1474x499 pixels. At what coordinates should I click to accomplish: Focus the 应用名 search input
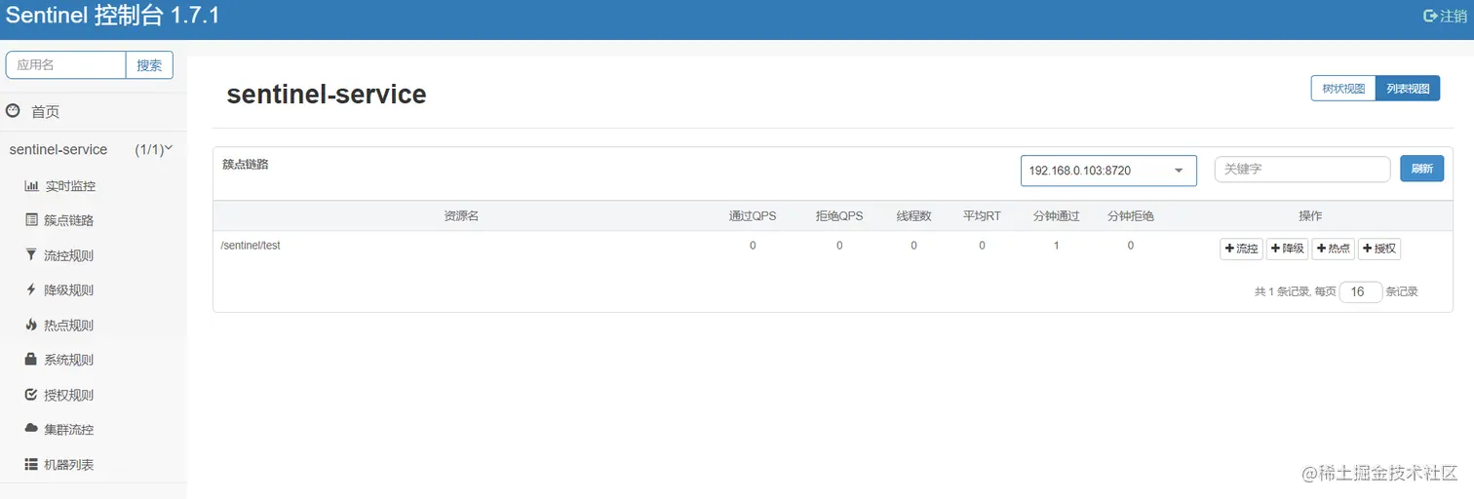pyautogui.click(x=66, y=65)
